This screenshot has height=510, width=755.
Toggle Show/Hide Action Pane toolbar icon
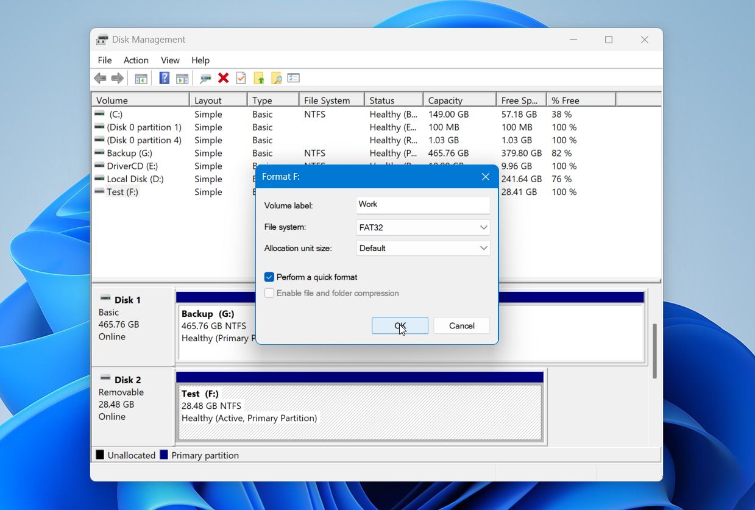[x=182, y=78]
